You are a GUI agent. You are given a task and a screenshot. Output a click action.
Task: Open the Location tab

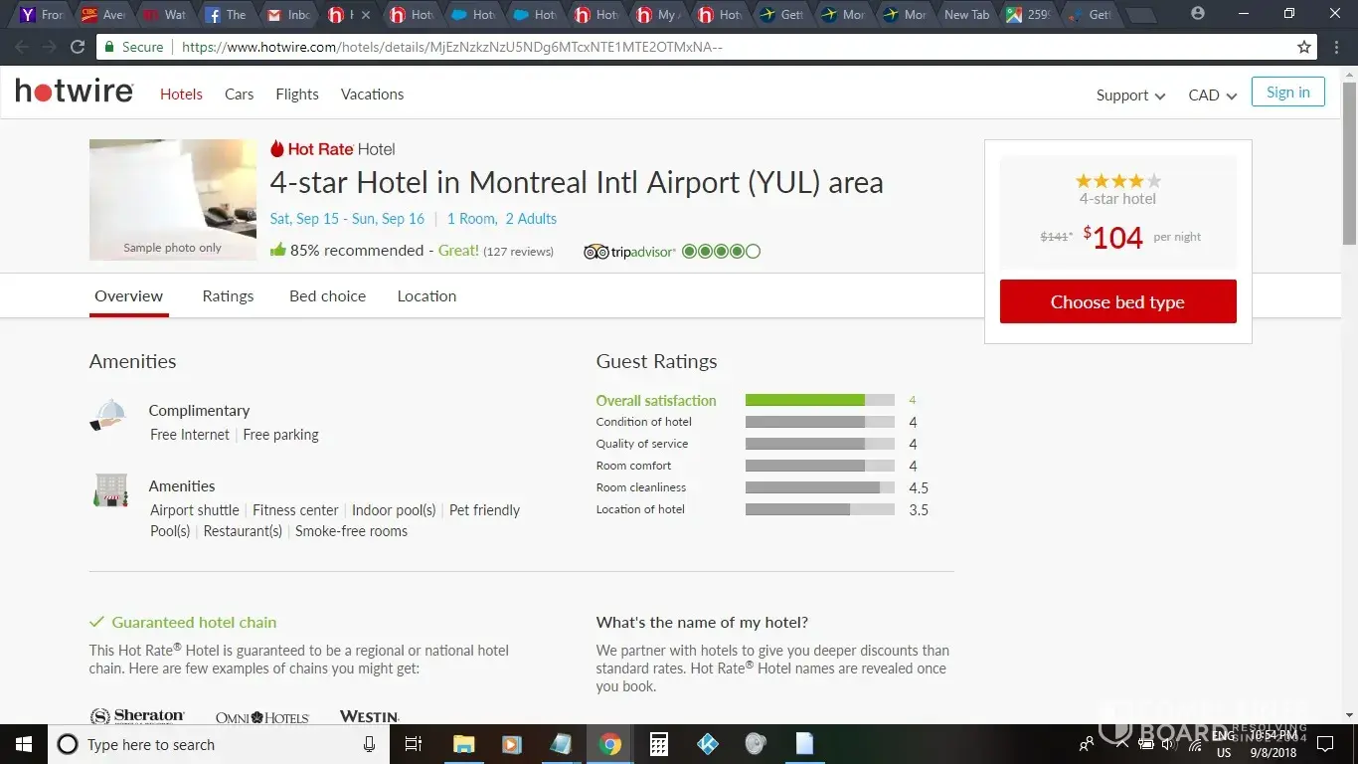tap(426, 296)
